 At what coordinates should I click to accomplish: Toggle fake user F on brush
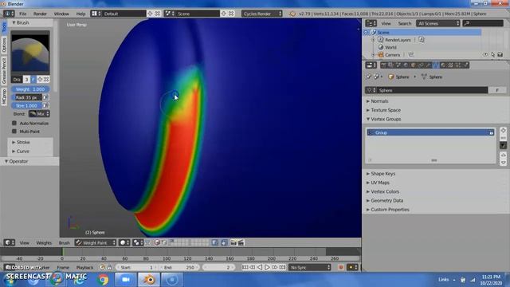pyautogui.click(x=33, y=80)
